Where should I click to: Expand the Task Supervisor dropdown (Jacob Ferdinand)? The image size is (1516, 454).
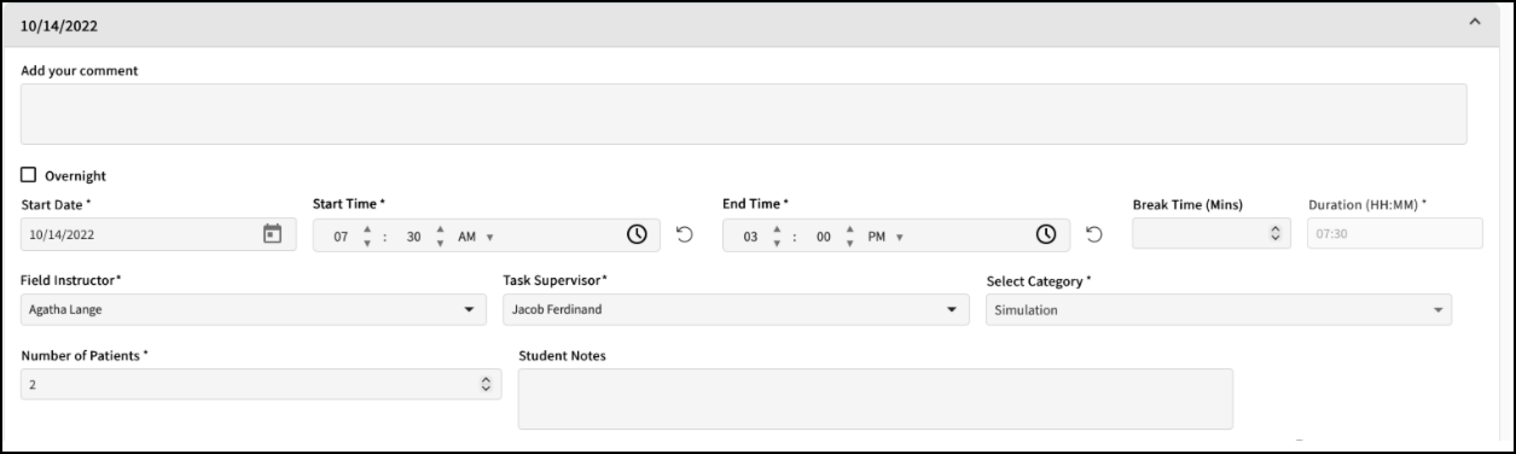coord(736,310)
